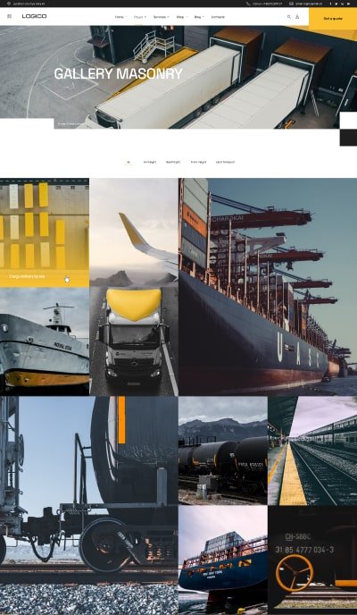357x615 pixels.
Task: Select the Land transport gallery filter
Action: (x=225, y=162)
